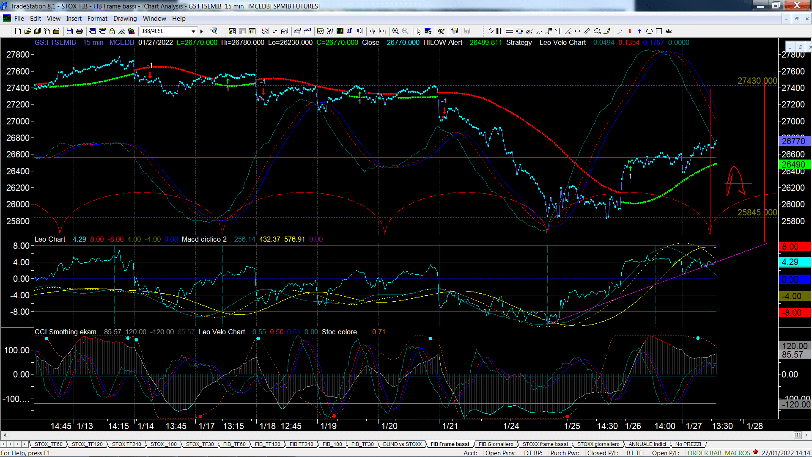Click the expand bar spacing icon
The image size is (812, 457).
[382, 31]
